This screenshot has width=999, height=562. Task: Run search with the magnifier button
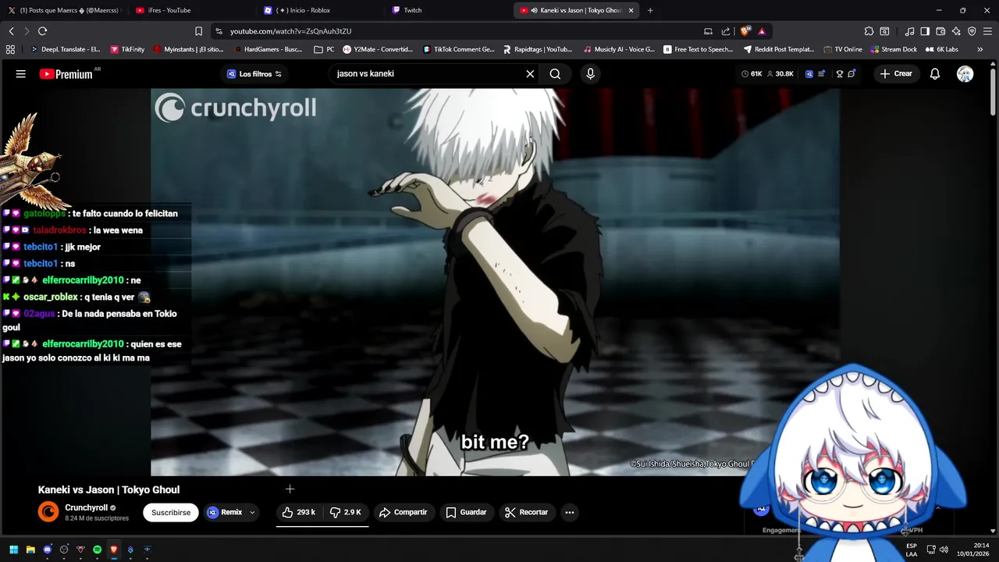pos(555,74)
